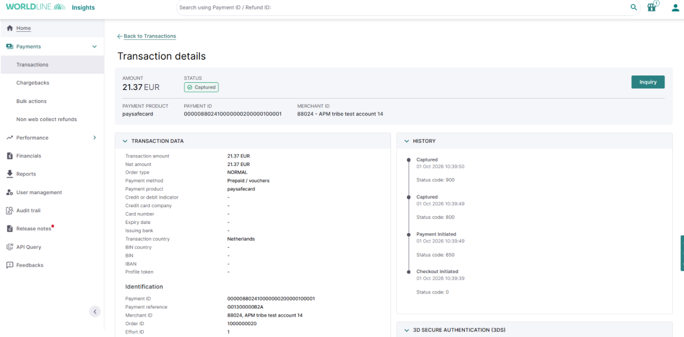The height and width of the screenshot is (337, 684).
Task: Select the Prepaid / vouchers payment method value
Action: pos(248,181)
